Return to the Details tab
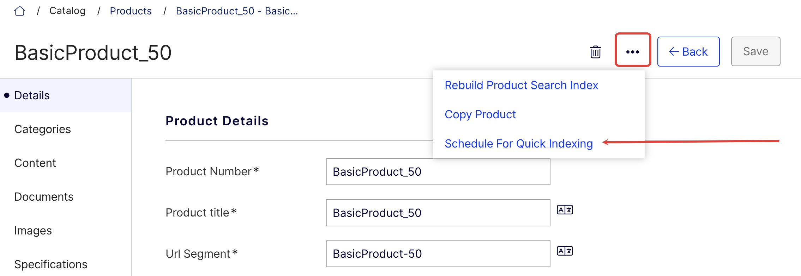Viewport: 801px width, 276px height. 32,95
